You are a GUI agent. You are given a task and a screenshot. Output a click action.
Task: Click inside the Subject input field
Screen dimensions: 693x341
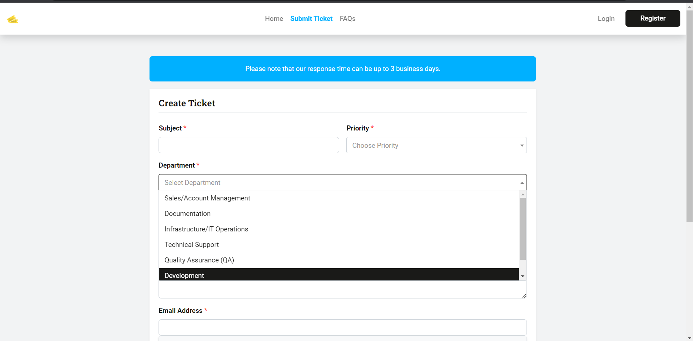(248, 145)
